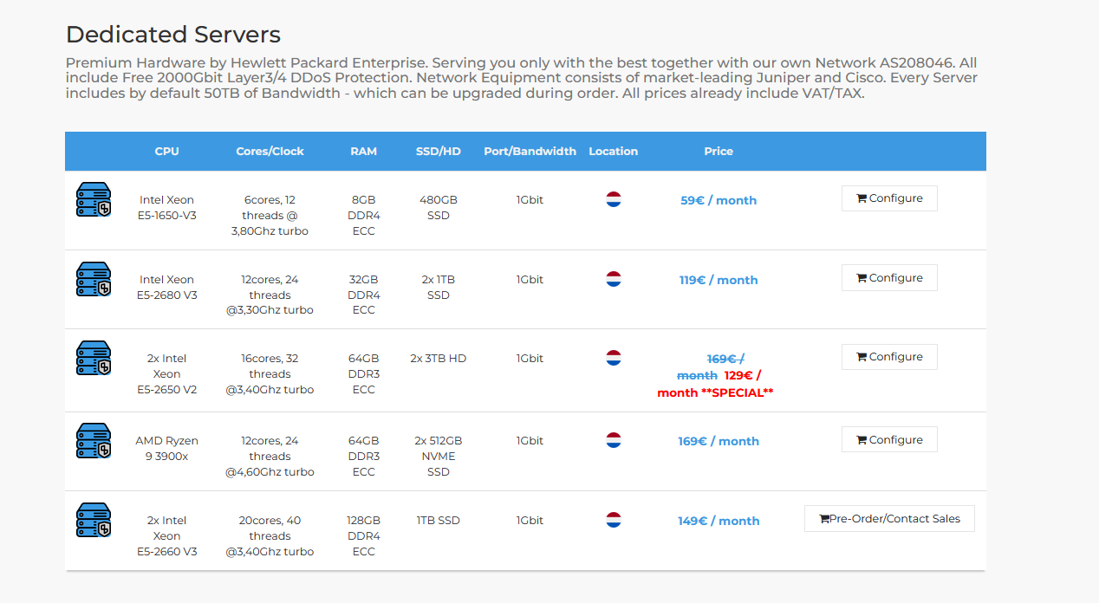Click server icon for Xeon E5-1650-V3 row

click(x=93, y=199)
